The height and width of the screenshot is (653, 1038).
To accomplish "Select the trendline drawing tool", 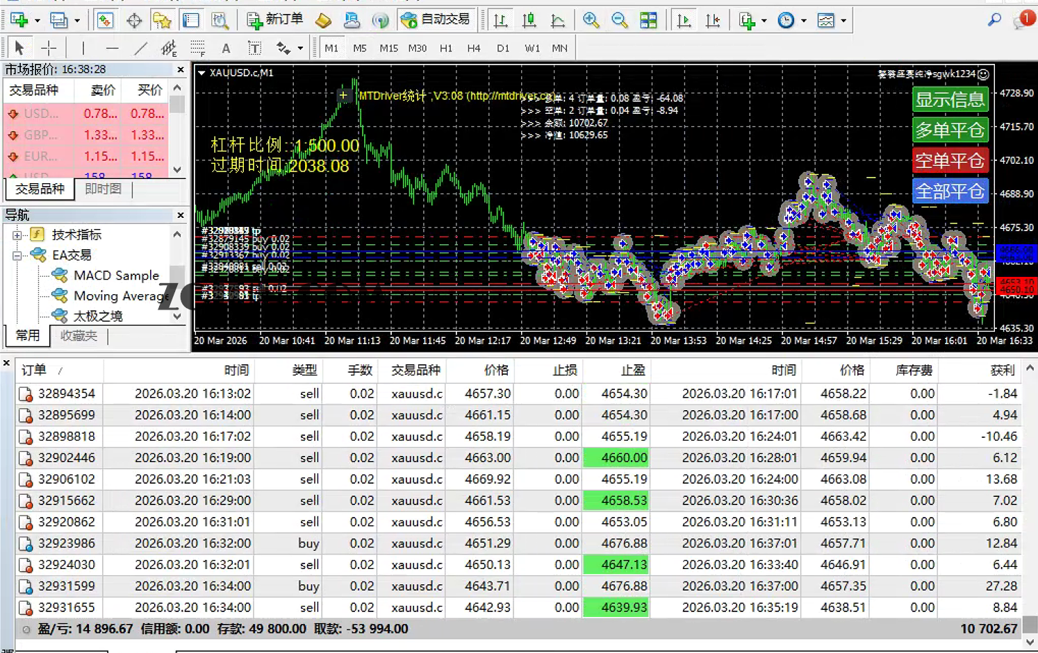I will 141,48.
